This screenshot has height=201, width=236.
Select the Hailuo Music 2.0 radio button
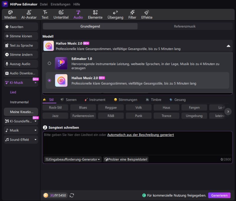tap(49, 80)
